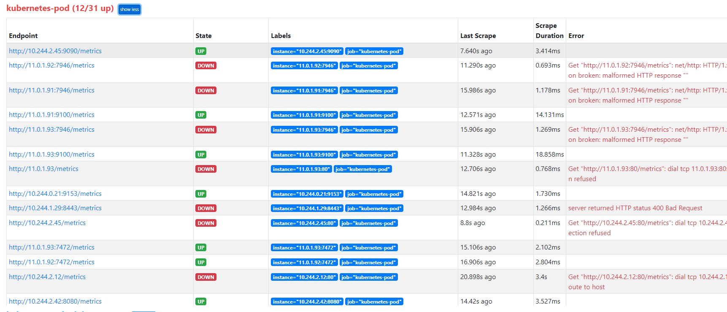This screenshot has width=727, height=312.
Task: Click the kubernetes-pod (12/31 up) heading
Action: pyautogui.click(x=60, y=8)
